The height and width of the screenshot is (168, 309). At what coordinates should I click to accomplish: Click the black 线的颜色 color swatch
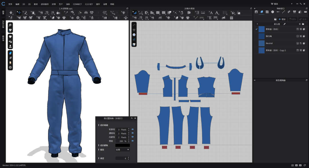122,146
